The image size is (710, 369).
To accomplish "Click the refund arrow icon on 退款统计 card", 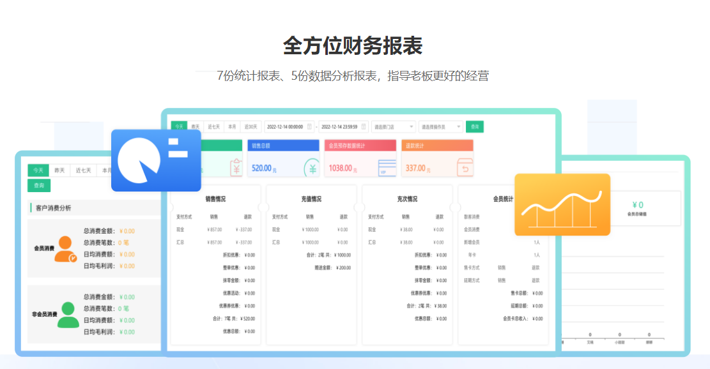I will tap(465, 168).
